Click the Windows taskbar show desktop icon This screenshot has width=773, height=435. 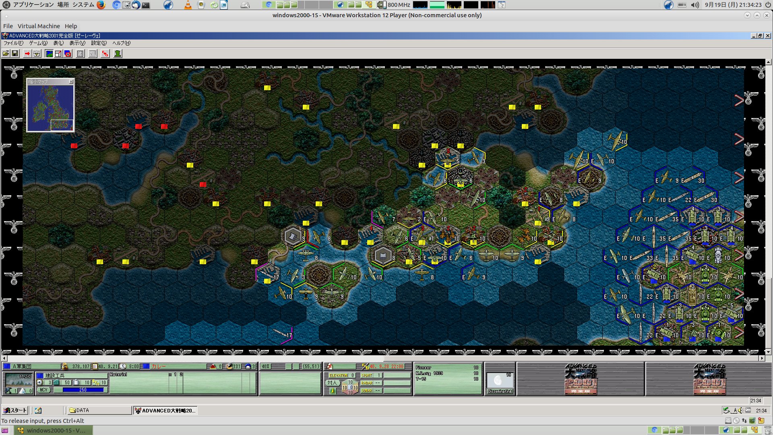pos(38,410)
